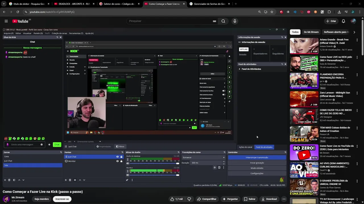Open the browser zoom magnifier icon

(x=259, y=12)
